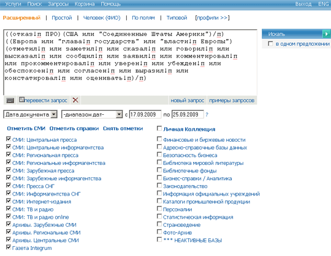Click the blue question mark help icon
The image size is (331, 256).
(207, 115)
